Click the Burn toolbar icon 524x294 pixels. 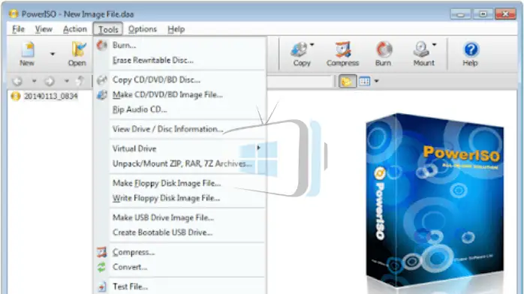(x=384, y=54)
